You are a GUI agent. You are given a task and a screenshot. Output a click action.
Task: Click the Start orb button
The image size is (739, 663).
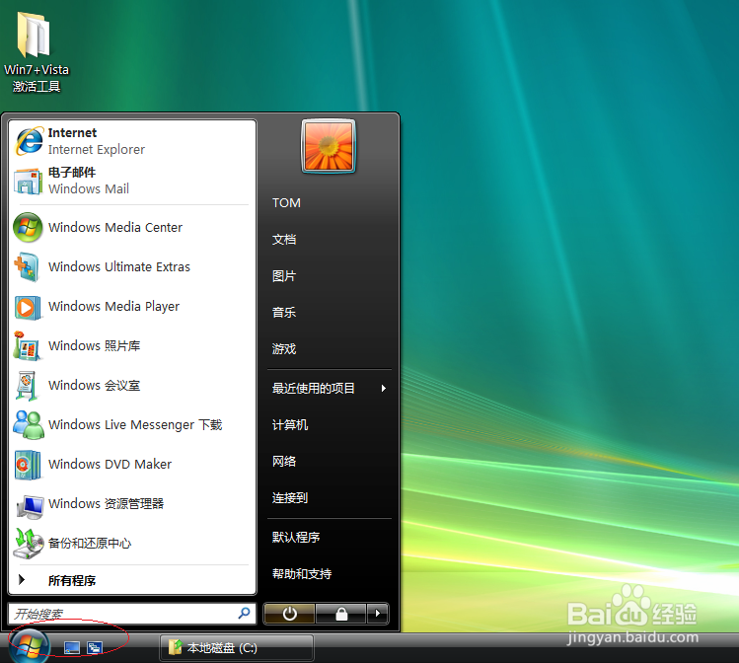coord(30,646)
